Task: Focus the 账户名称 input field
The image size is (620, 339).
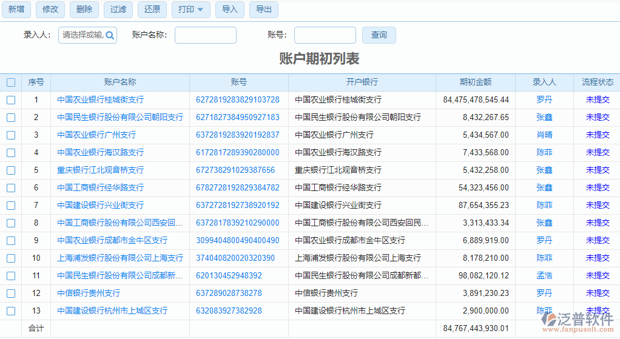Action: click(x=205, y=35)
